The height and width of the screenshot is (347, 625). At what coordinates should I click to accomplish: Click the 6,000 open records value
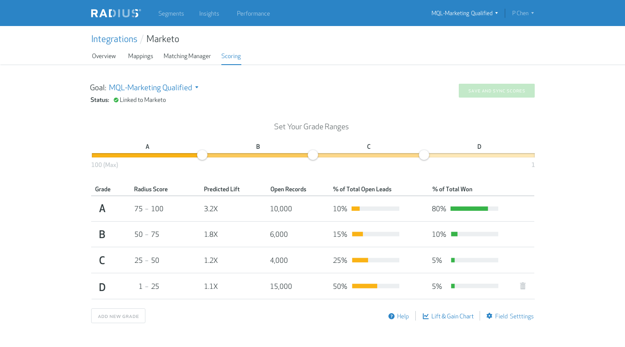click(x=279, y=234)
